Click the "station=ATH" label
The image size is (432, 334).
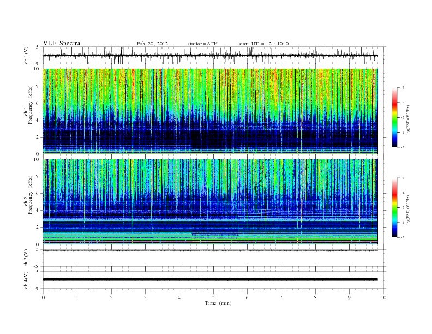pyautogui.click(x=202, y=44)
